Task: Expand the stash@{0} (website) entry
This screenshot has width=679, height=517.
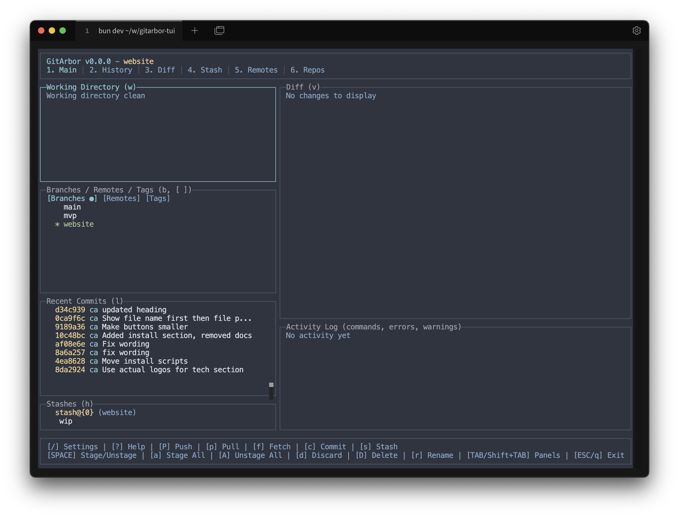Action: [95, 412]
